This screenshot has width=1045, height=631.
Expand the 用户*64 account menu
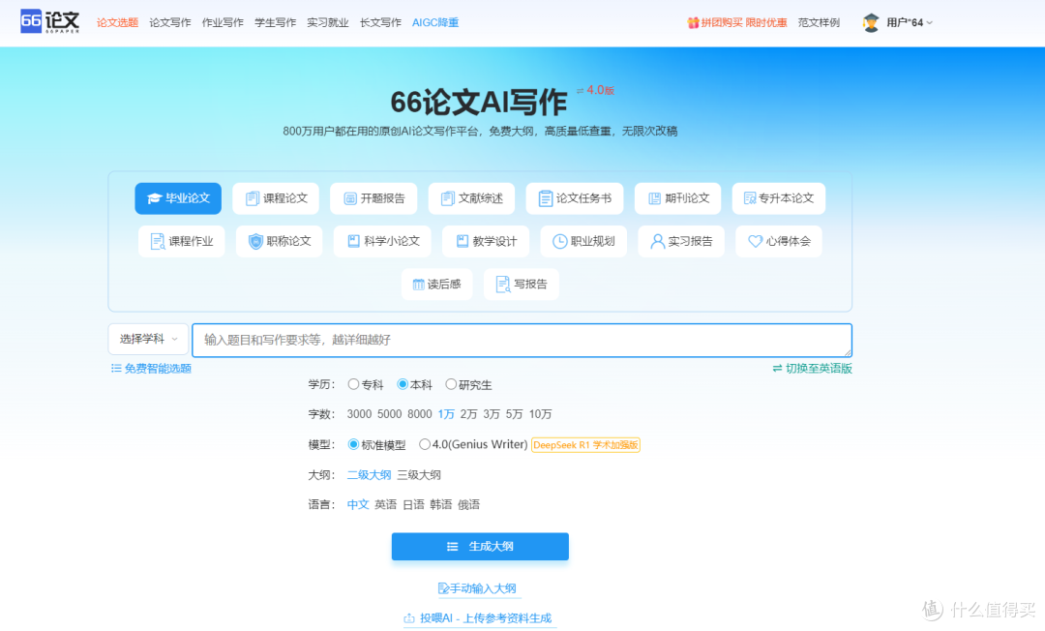pos(910,22)
